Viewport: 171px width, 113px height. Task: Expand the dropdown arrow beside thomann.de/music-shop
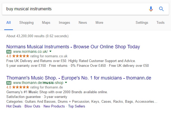point(66,82)
